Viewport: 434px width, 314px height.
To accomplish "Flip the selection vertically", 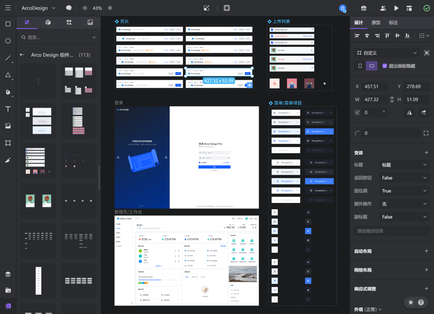I will [424, 112].
